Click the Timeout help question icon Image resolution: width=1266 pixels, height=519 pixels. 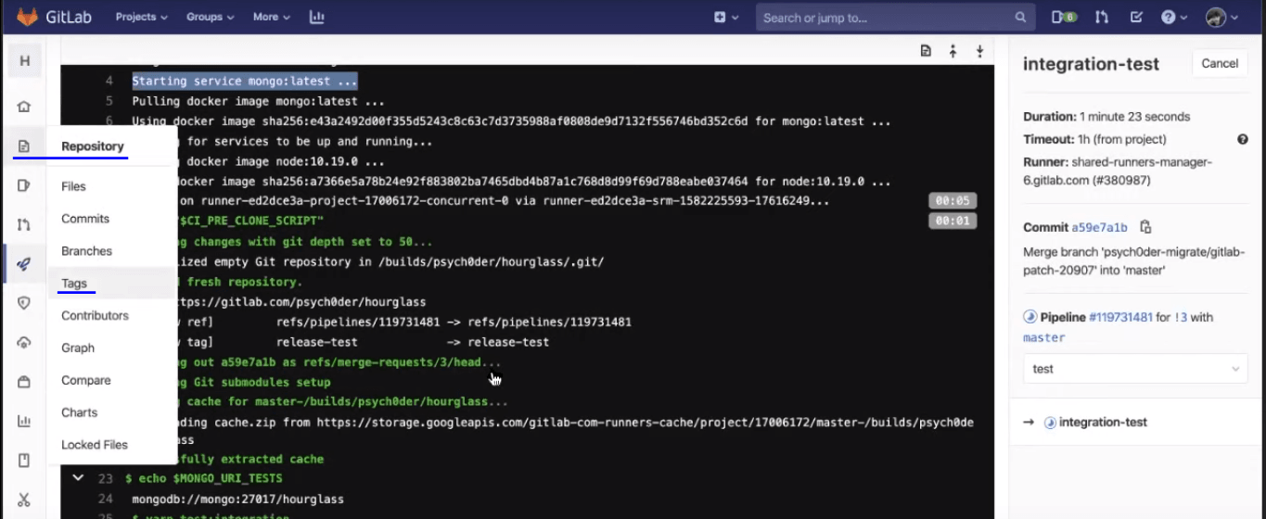[x=1243, y=139]
